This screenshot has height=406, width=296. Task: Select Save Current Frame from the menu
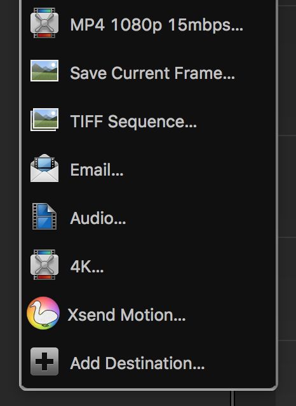coord(149,73)
